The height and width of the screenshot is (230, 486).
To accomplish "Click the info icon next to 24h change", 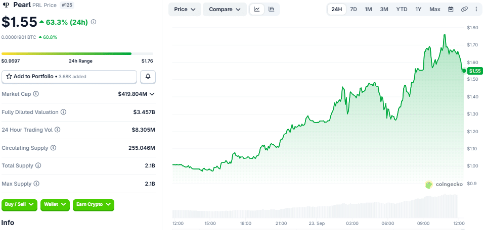I will coord(94,22).
